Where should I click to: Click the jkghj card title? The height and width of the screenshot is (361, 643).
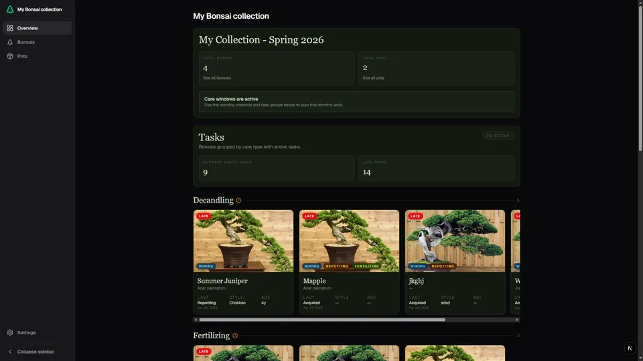(416, 281)
